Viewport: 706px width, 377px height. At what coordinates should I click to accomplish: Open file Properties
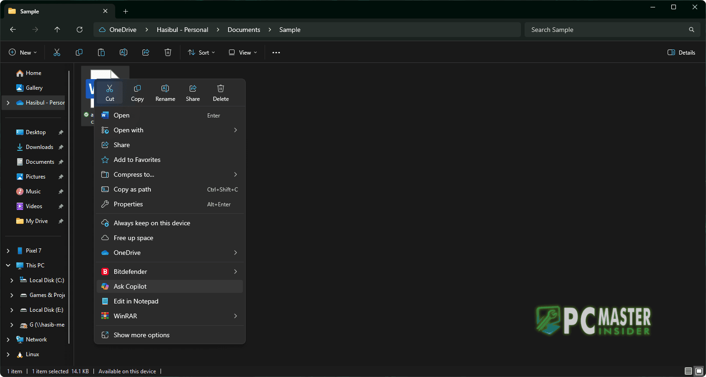tap(170, 204)
